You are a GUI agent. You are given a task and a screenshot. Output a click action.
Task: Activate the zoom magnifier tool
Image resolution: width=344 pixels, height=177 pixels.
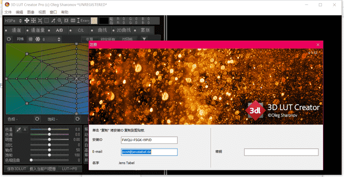coord(60,21)
